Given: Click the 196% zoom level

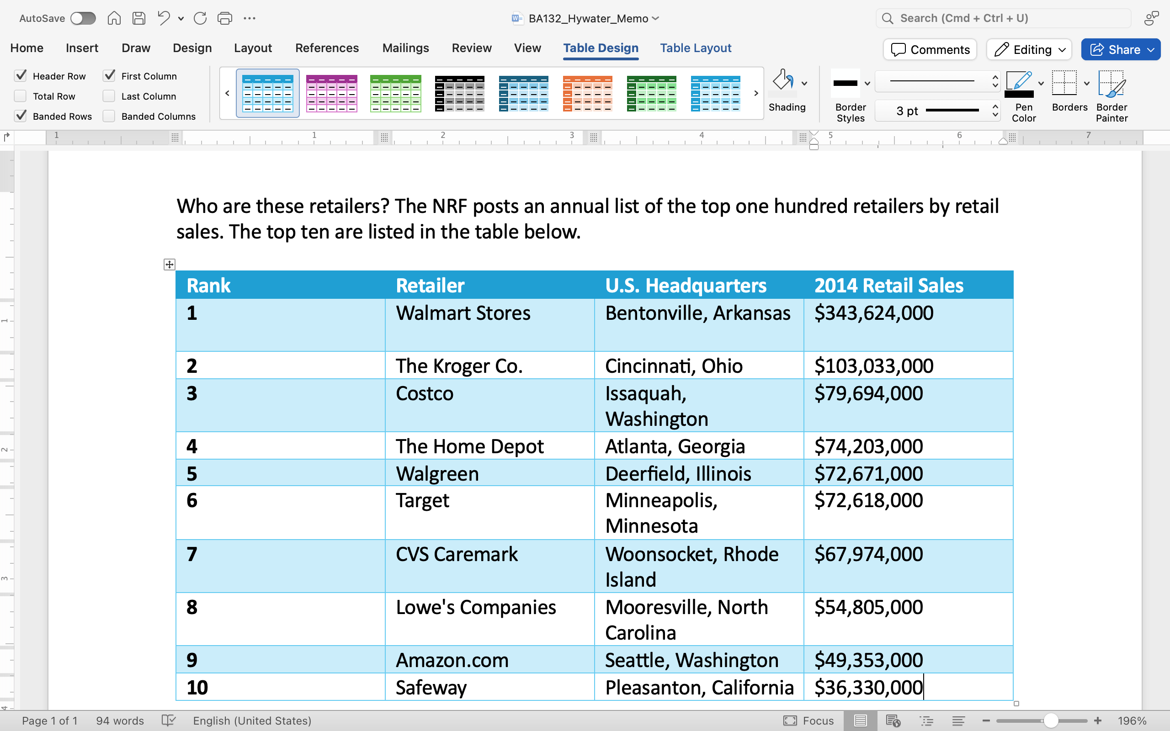Looking at the screenshot, I should pos(1132,720).
